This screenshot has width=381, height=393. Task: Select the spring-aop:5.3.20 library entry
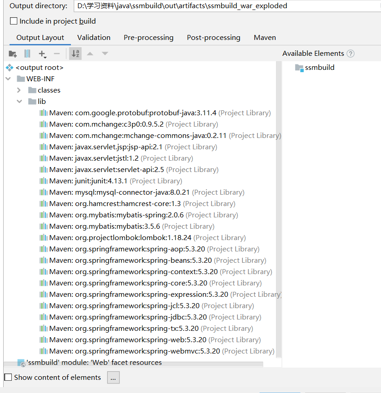coord(149,249)
